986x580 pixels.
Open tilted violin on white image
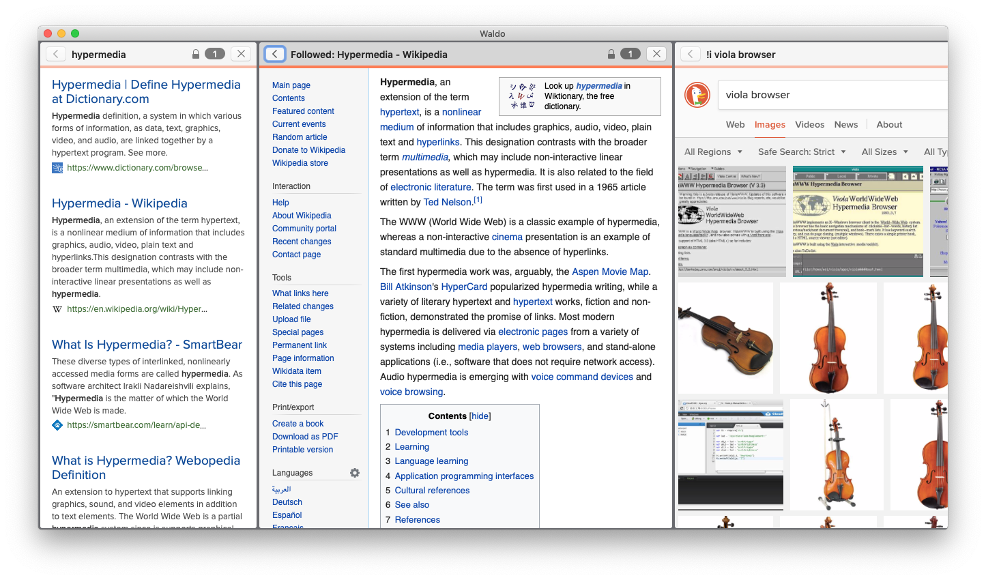tap(725, 338)
